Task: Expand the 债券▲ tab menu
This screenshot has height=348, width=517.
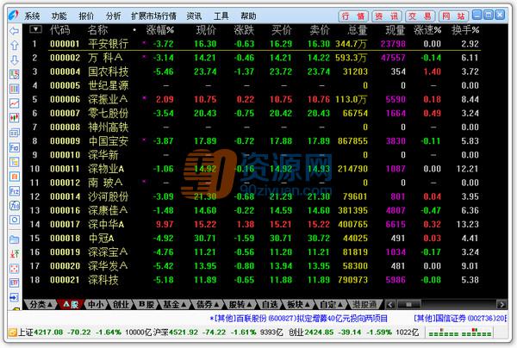Action: tap(208, 305)
